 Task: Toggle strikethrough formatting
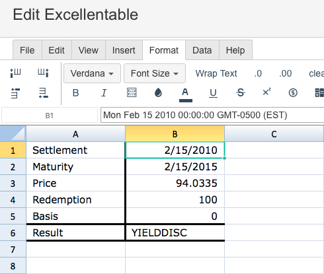tap(241, 92)
